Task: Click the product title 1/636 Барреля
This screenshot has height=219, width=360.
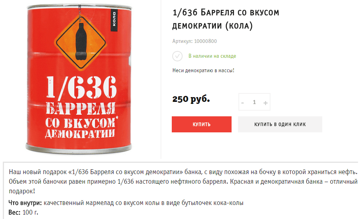Action: [226, 19]
